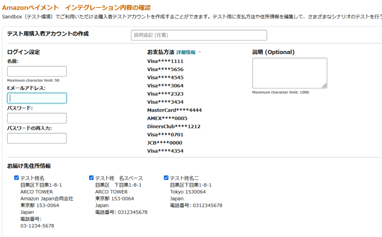
Task: Open the 詳細情報 payment details link
Action: 186,53
